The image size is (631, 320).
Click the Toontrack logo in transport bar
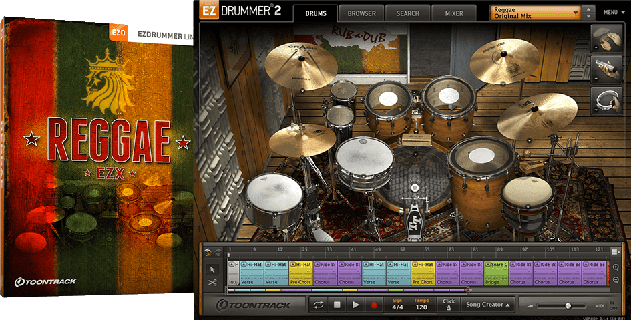254,305
